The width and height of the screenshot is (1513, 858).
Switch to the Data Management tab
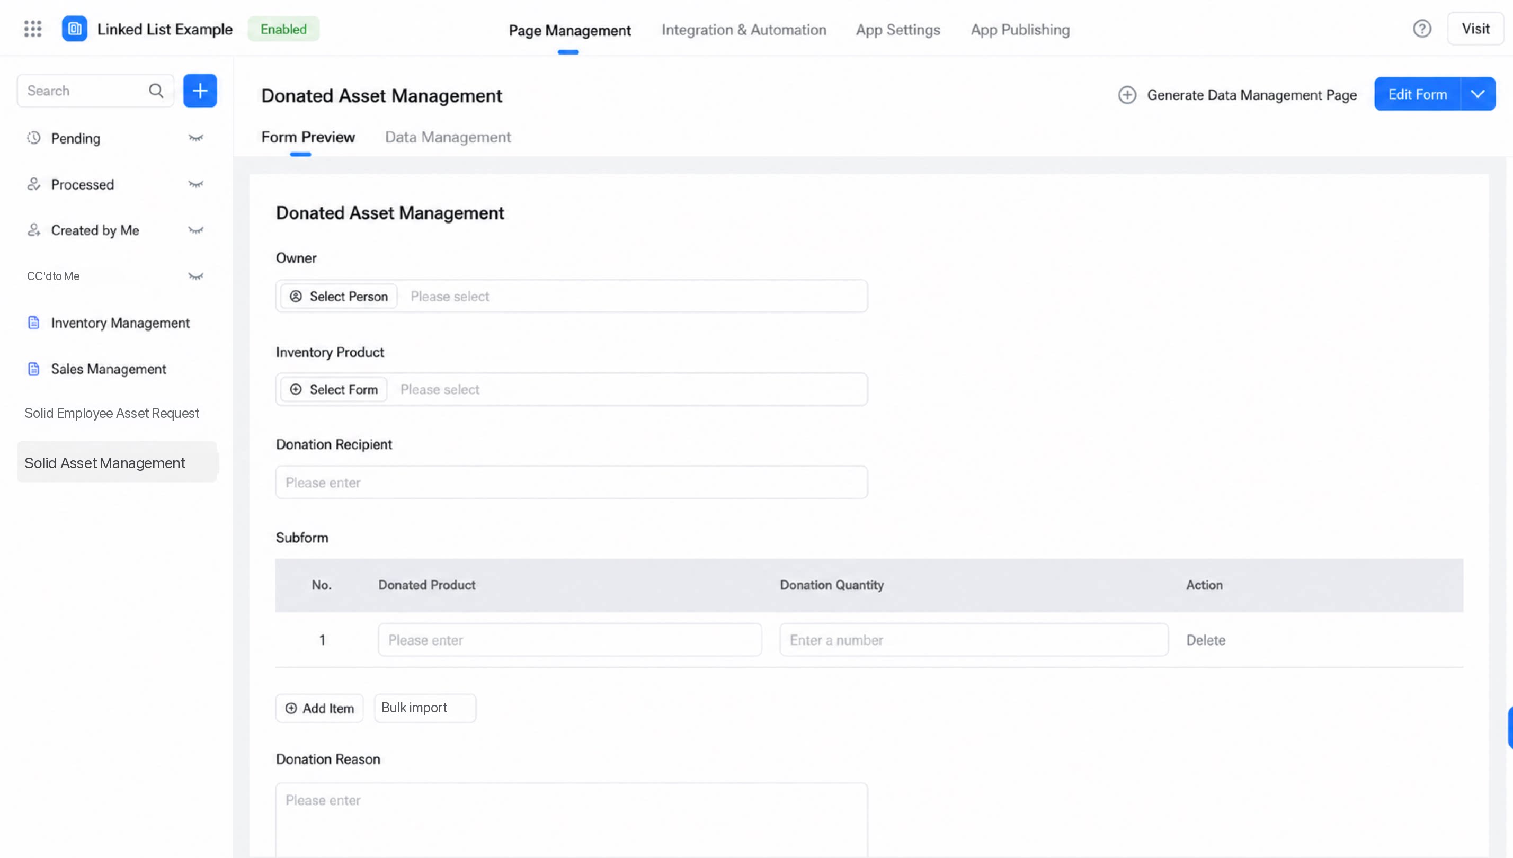tap(448, 137)
